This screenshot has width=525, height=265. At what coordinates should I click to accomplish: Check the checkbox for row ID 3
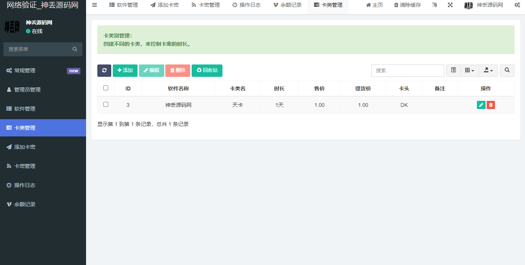coord(106,105)
